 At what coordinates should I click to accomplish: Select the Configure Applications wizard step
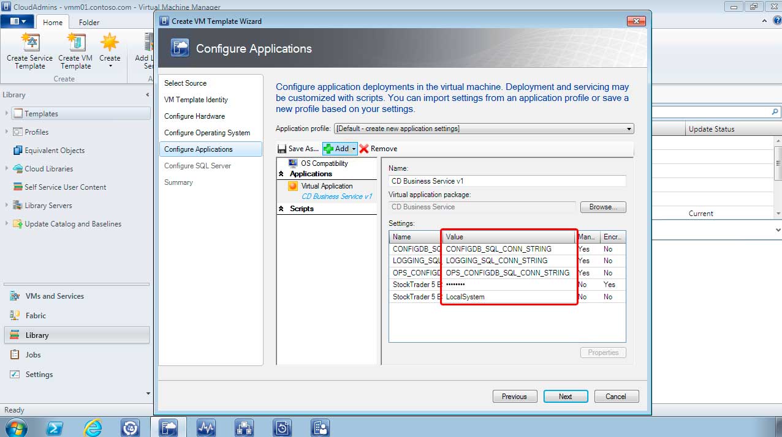pyautogui.click(x=211, y=149)
